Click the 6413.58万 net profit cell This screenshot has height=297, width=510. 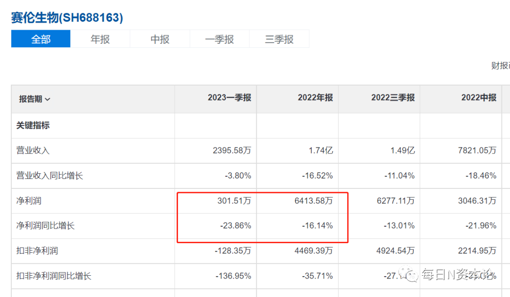pos(314,201)
